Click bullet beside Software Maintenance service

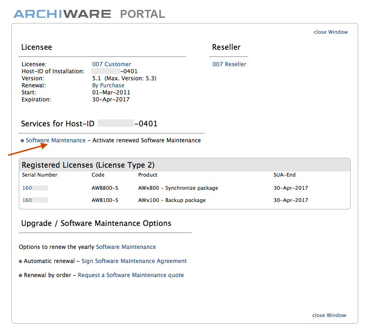(x=22, y=141)
